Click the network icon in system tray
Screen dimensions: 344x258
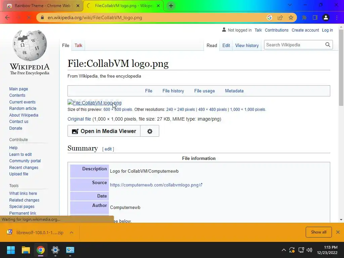[301, 250]
